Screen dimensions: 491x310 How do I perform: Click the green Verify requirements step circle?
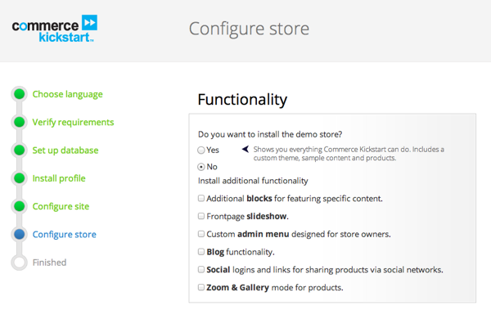click(x=20, y=122)
